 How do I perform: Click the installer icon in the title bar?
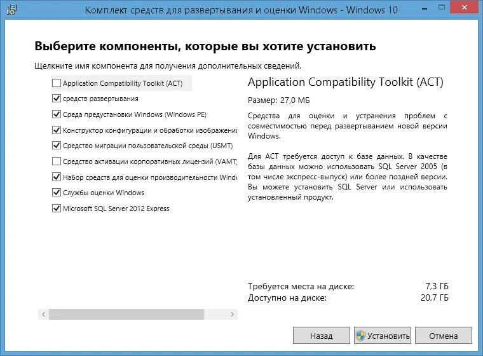coord(11,10)
